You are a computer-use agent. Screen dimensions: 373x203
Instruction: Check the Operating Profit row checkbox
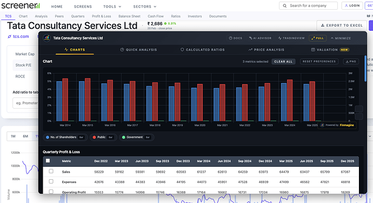tap(51, 192)
